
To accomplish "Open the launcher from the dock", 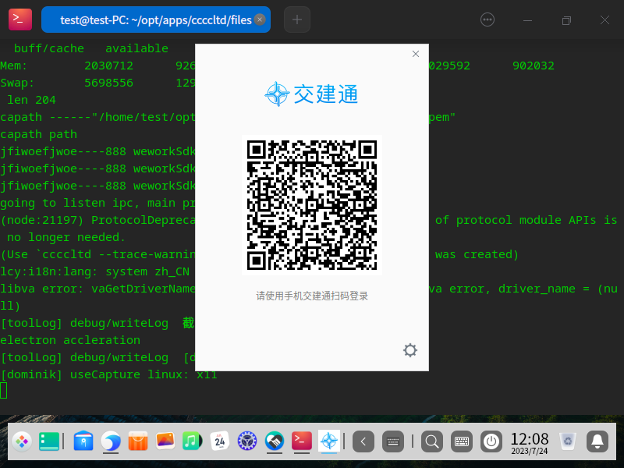I will pyautogui.click(x=22, y=441).
